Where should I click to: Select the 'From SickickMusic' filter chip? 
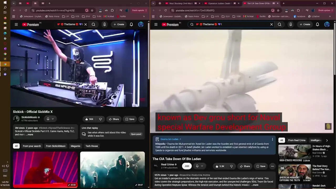click(56, 146)
